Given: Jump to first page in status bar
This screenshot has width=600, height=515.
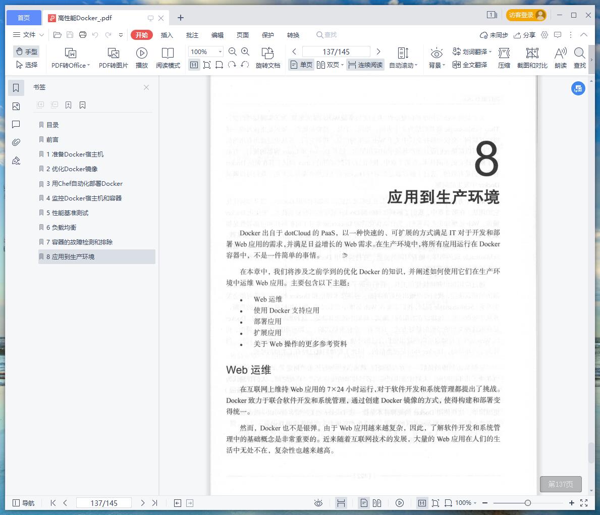Looking at the screenshot, I should pyautogui.click(x=53, y=503).
